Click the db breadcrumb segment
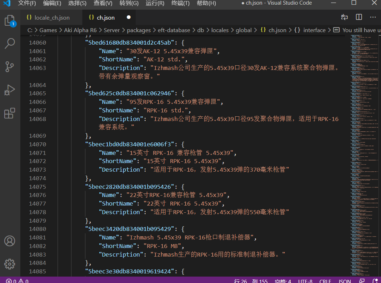This screenshot has height=283, width=381. (200, 30)
